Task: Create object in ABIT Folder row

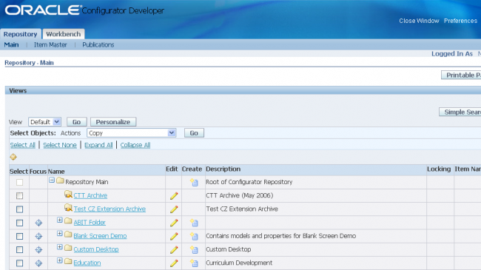Action: [194, 223]
